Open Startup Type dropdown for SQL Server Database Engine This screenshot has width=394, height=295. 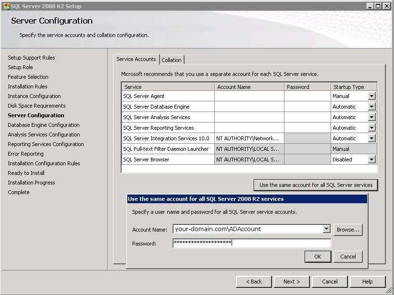(371, 107)
